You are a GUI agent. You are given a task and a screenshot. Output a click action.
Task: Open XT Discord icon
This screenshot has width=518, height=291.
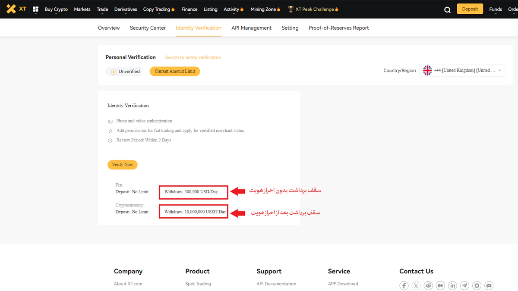tap(489, 285)
